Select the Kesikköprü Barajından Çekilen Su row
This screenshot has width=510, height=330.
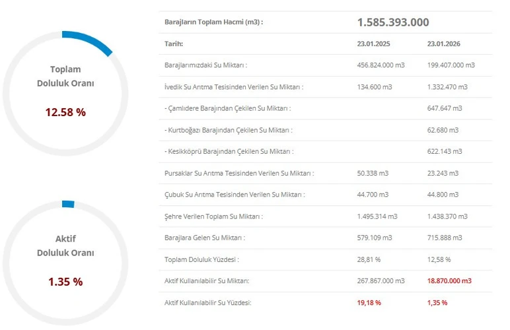(x=229, y=152)
